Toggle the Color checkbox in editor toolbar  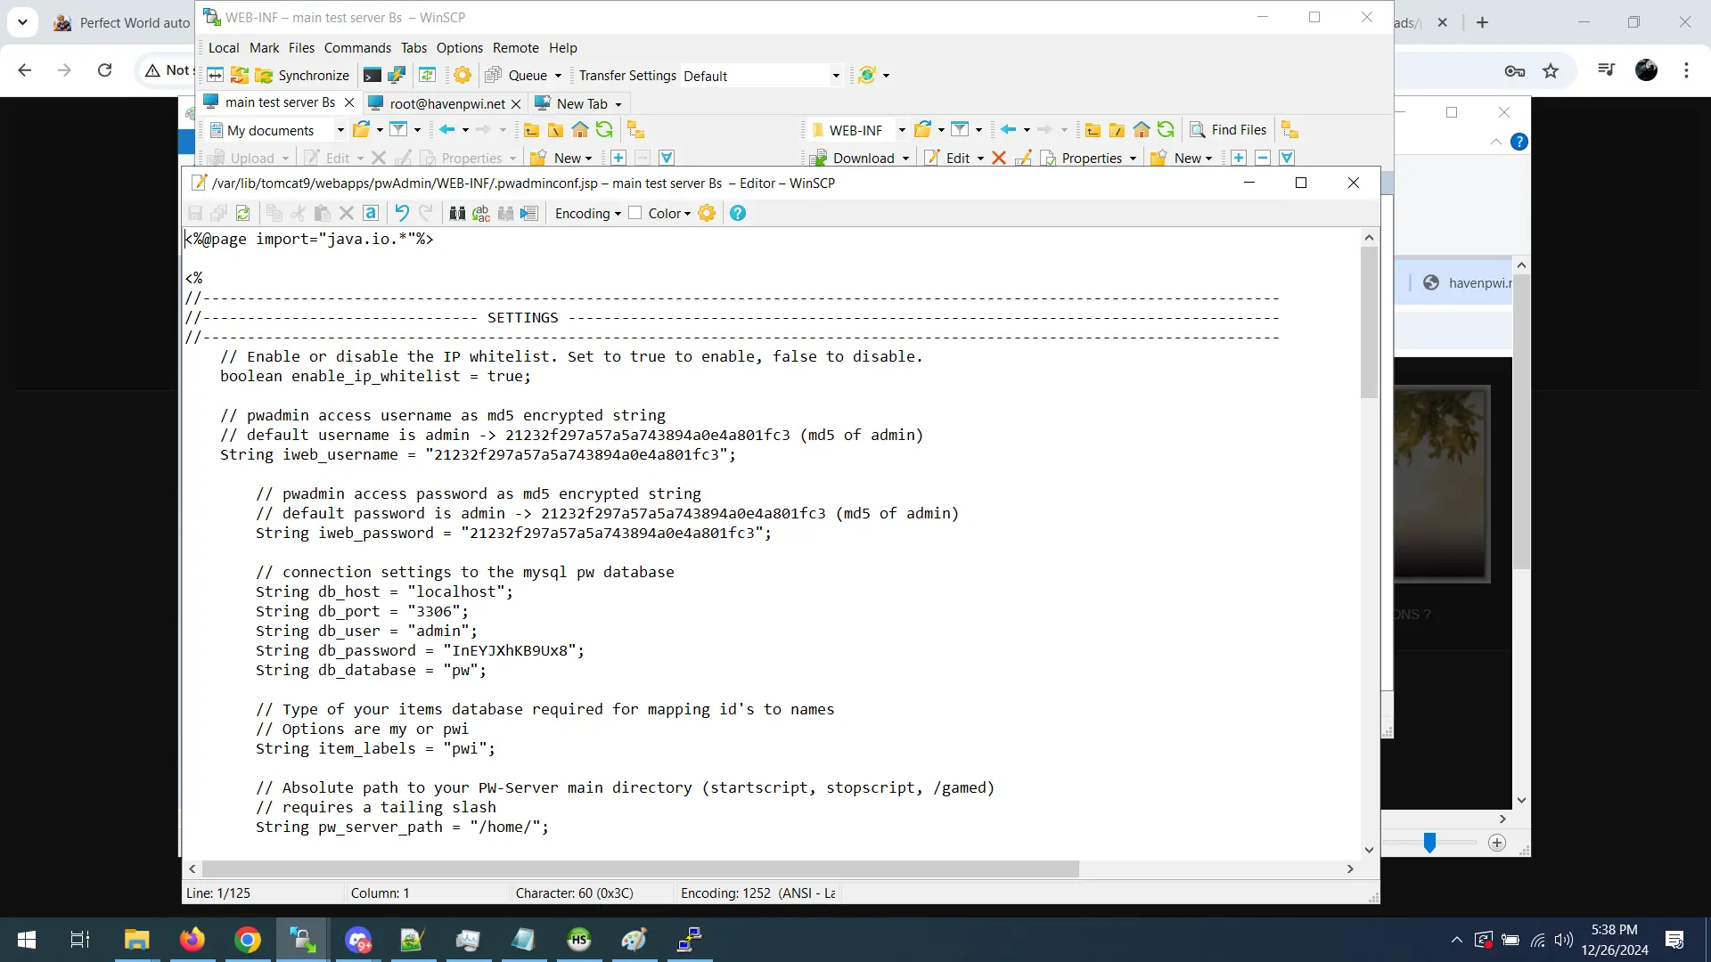point(634,213)
